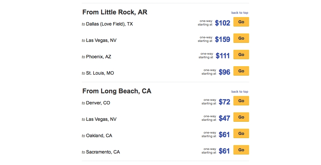Click the $96 St. Louis fare price
Image resolution: width=321 pixels, height=165 pixels.
(225, 72)
